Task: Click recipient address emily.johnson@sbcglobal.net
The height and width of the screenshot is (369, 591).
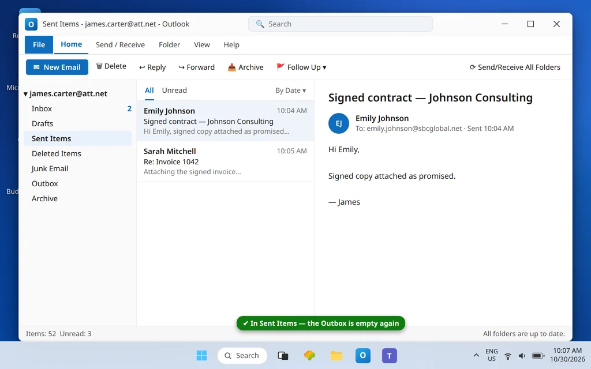Action: coord(414,129)
